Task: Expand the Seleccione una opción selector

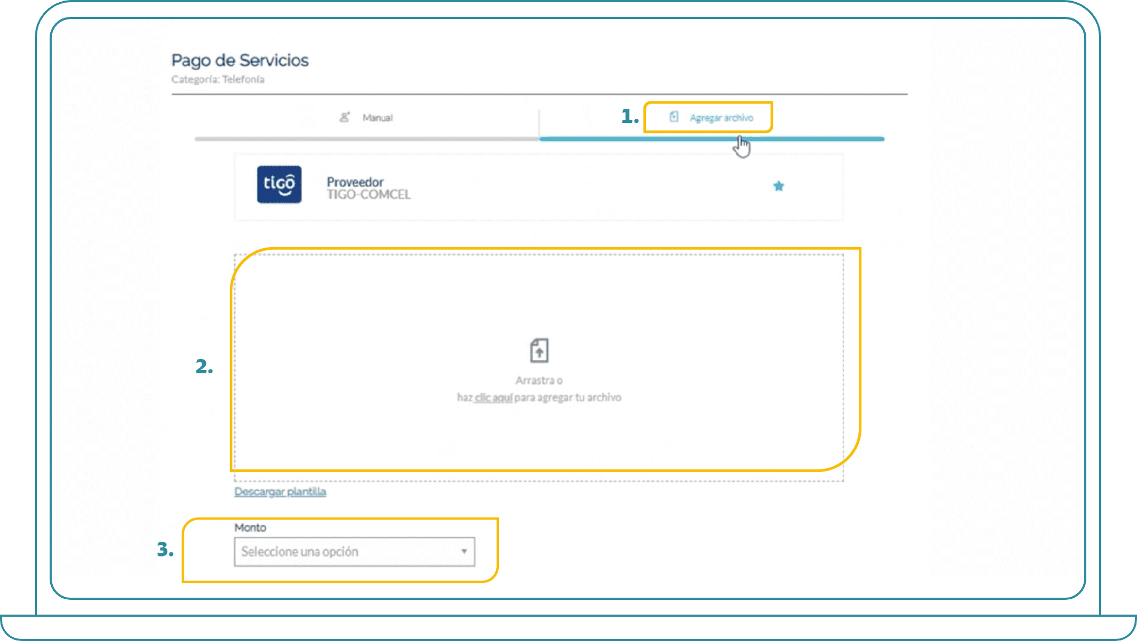Action: (355, 551)
